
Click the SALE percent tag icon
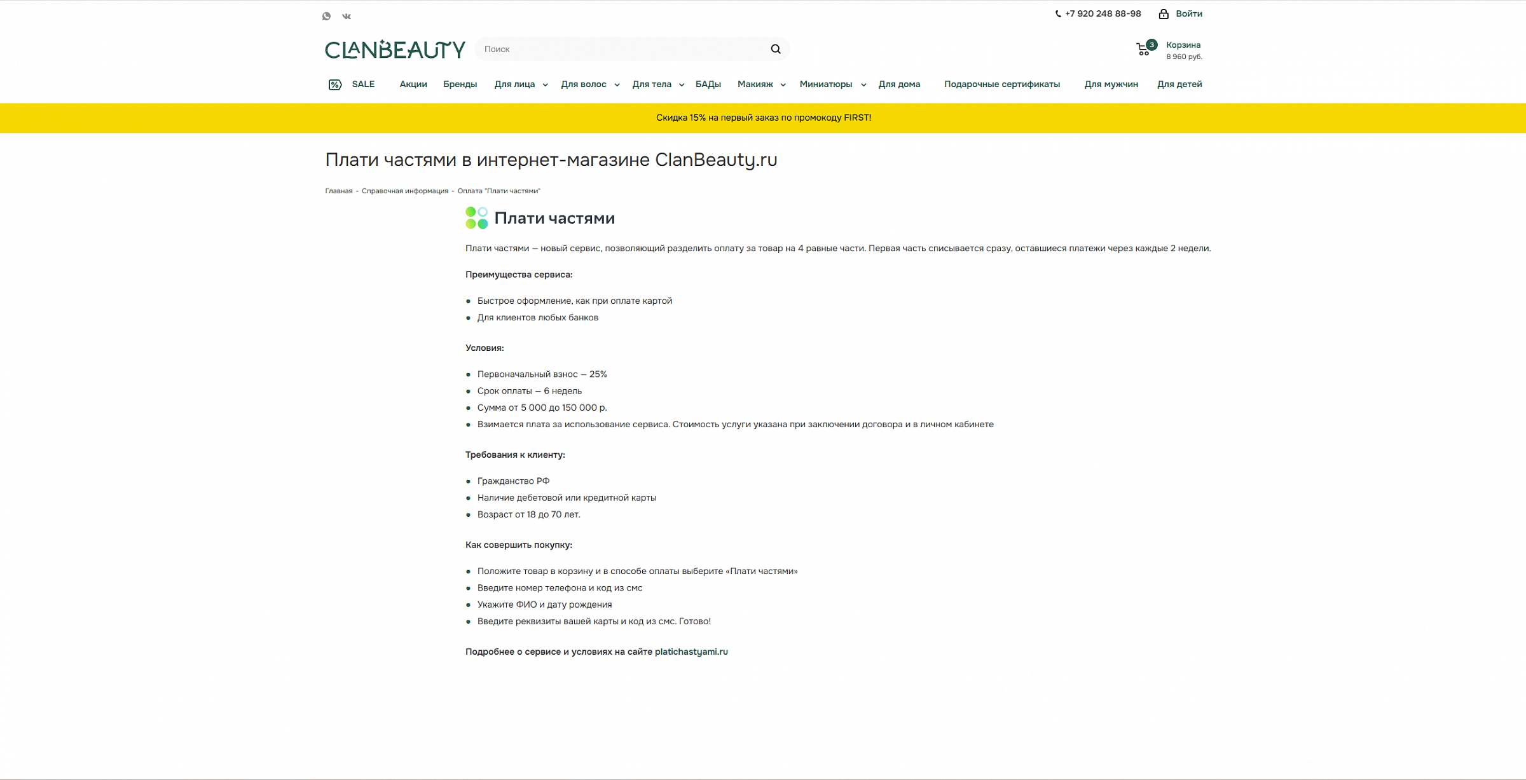(335, 85)
